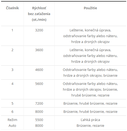
Task: Select the 7200 speed cell
Action: (x=39, y=104)
